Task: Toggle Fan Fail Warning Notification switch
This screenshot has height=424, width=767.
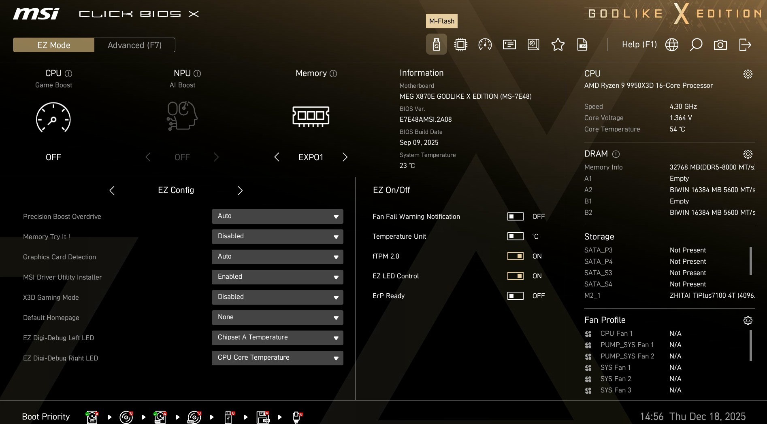Action: pyautogui.click(x=515, y=216)
